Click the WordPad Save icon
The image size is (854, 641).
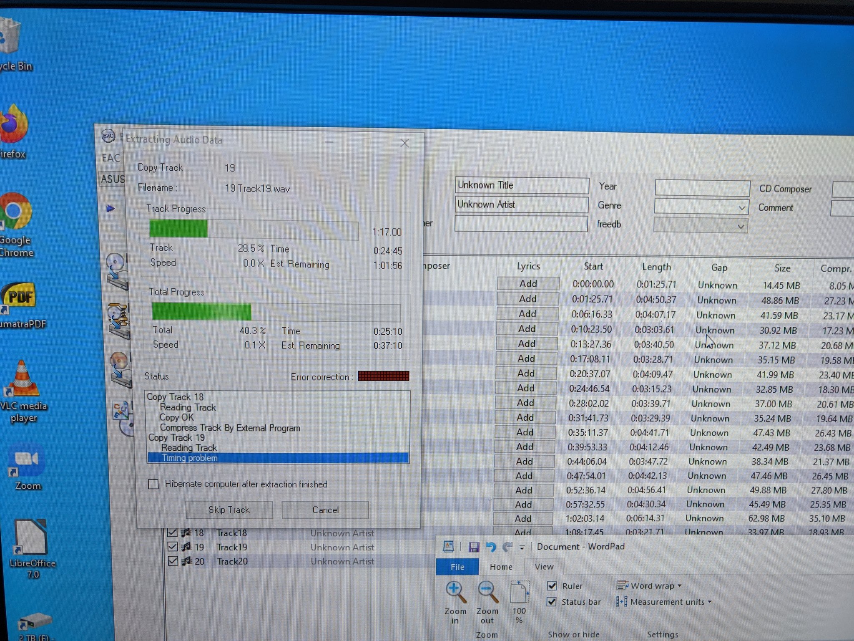tap(474, 547)
